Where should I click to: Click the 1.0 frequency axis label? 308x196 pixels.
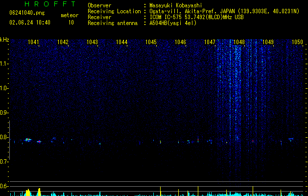click(4, 88)
